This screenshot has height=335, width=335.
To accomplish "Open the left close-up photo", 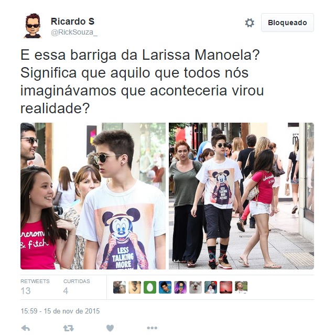I will [x=93, y=196].
